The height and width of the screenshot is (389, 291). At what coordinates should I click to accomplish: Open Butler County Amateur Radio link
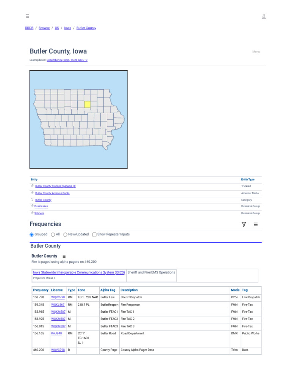point(52,193)
